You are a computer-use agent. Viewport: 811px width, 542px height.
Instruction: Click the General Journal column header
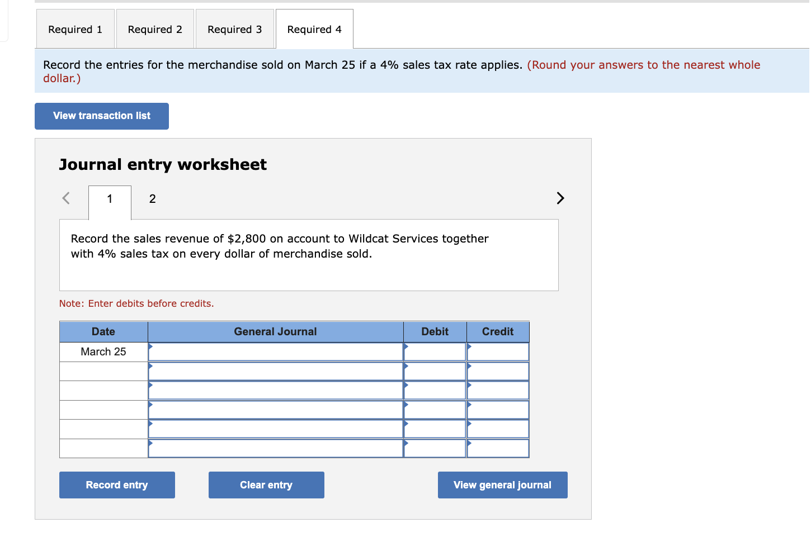(x=276, y=332)
